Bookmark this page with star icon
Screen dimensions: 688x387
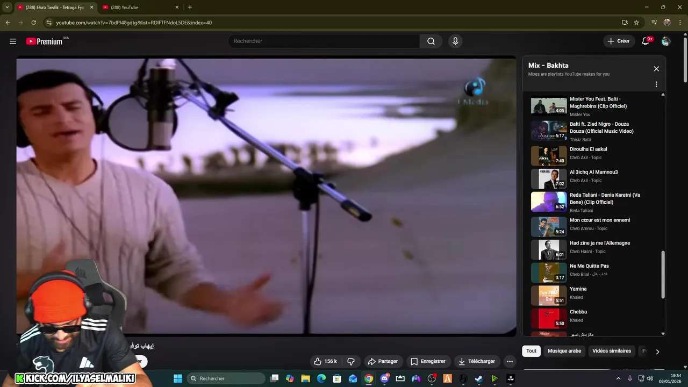click(x=636, y=23)
